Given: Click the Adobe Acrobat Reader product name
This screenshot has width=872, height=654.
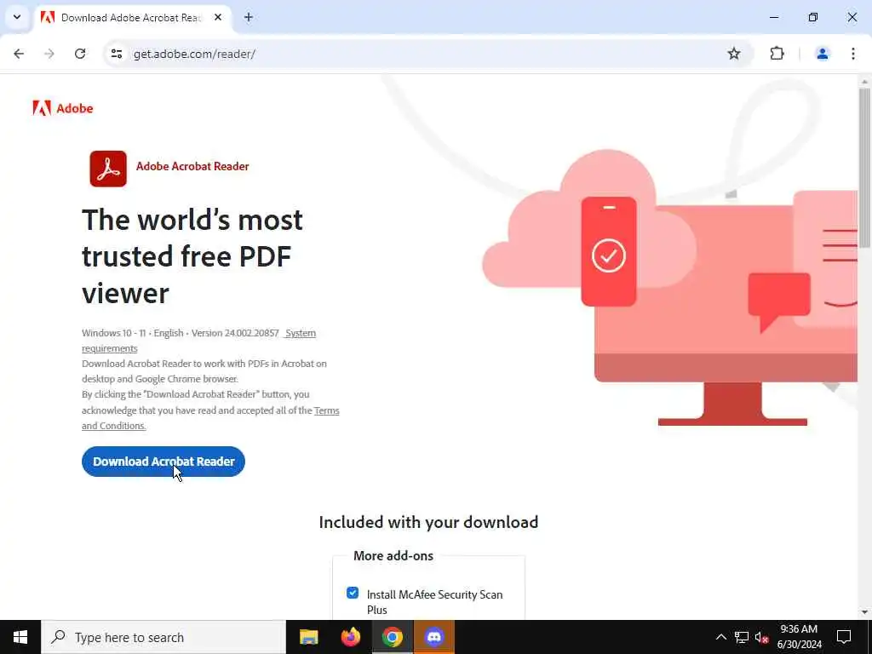Looking at the screenshot, I should coord(192,166).
